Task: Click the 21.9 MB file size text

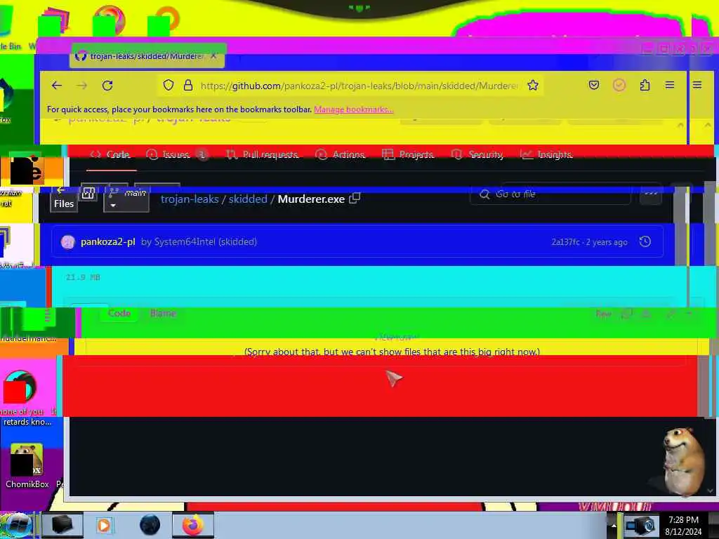Action: 83,277
